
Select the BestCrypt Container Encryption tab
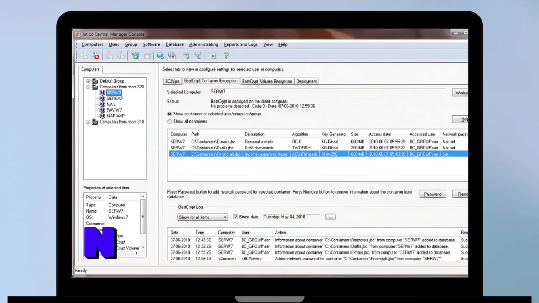tap(211, 80)
